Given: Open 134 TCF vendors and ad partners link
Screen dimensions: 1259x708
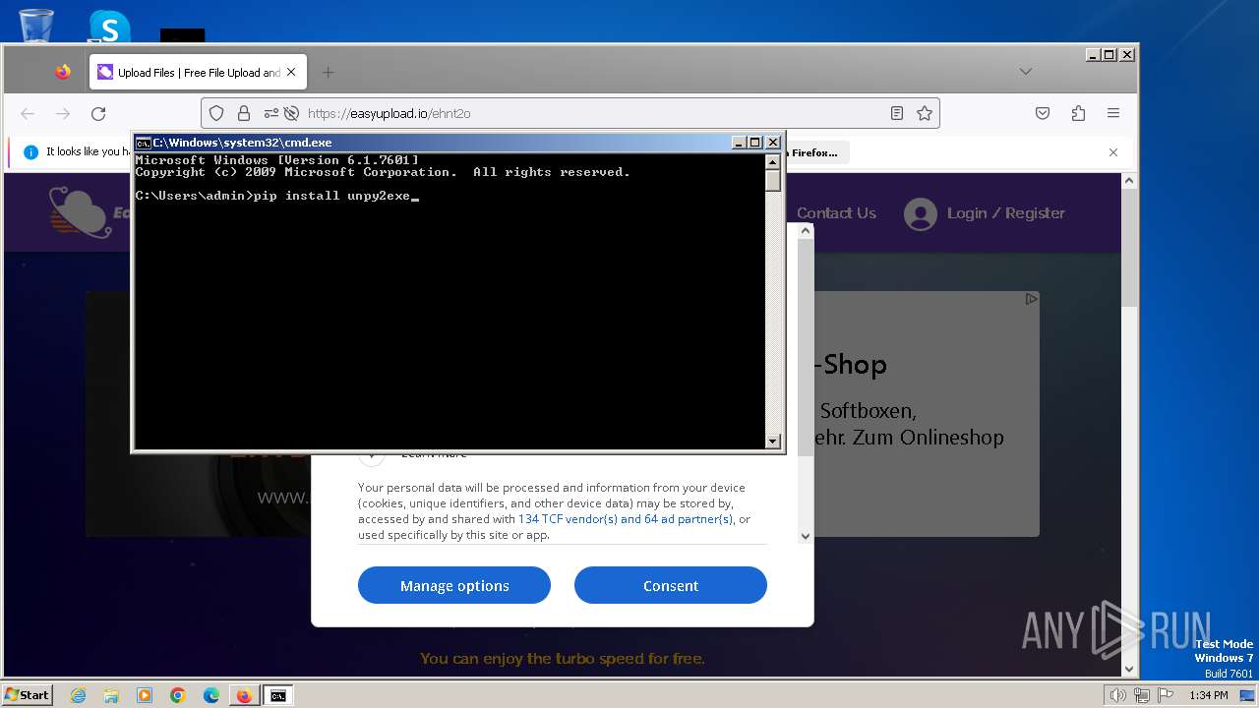Looking at the screenshot, I should tap(626, 519).
